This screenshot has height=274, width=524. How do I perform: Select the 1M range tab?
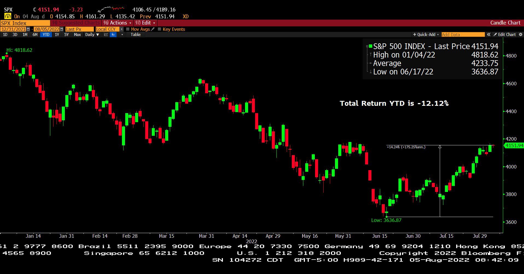(x=25, y=35)
